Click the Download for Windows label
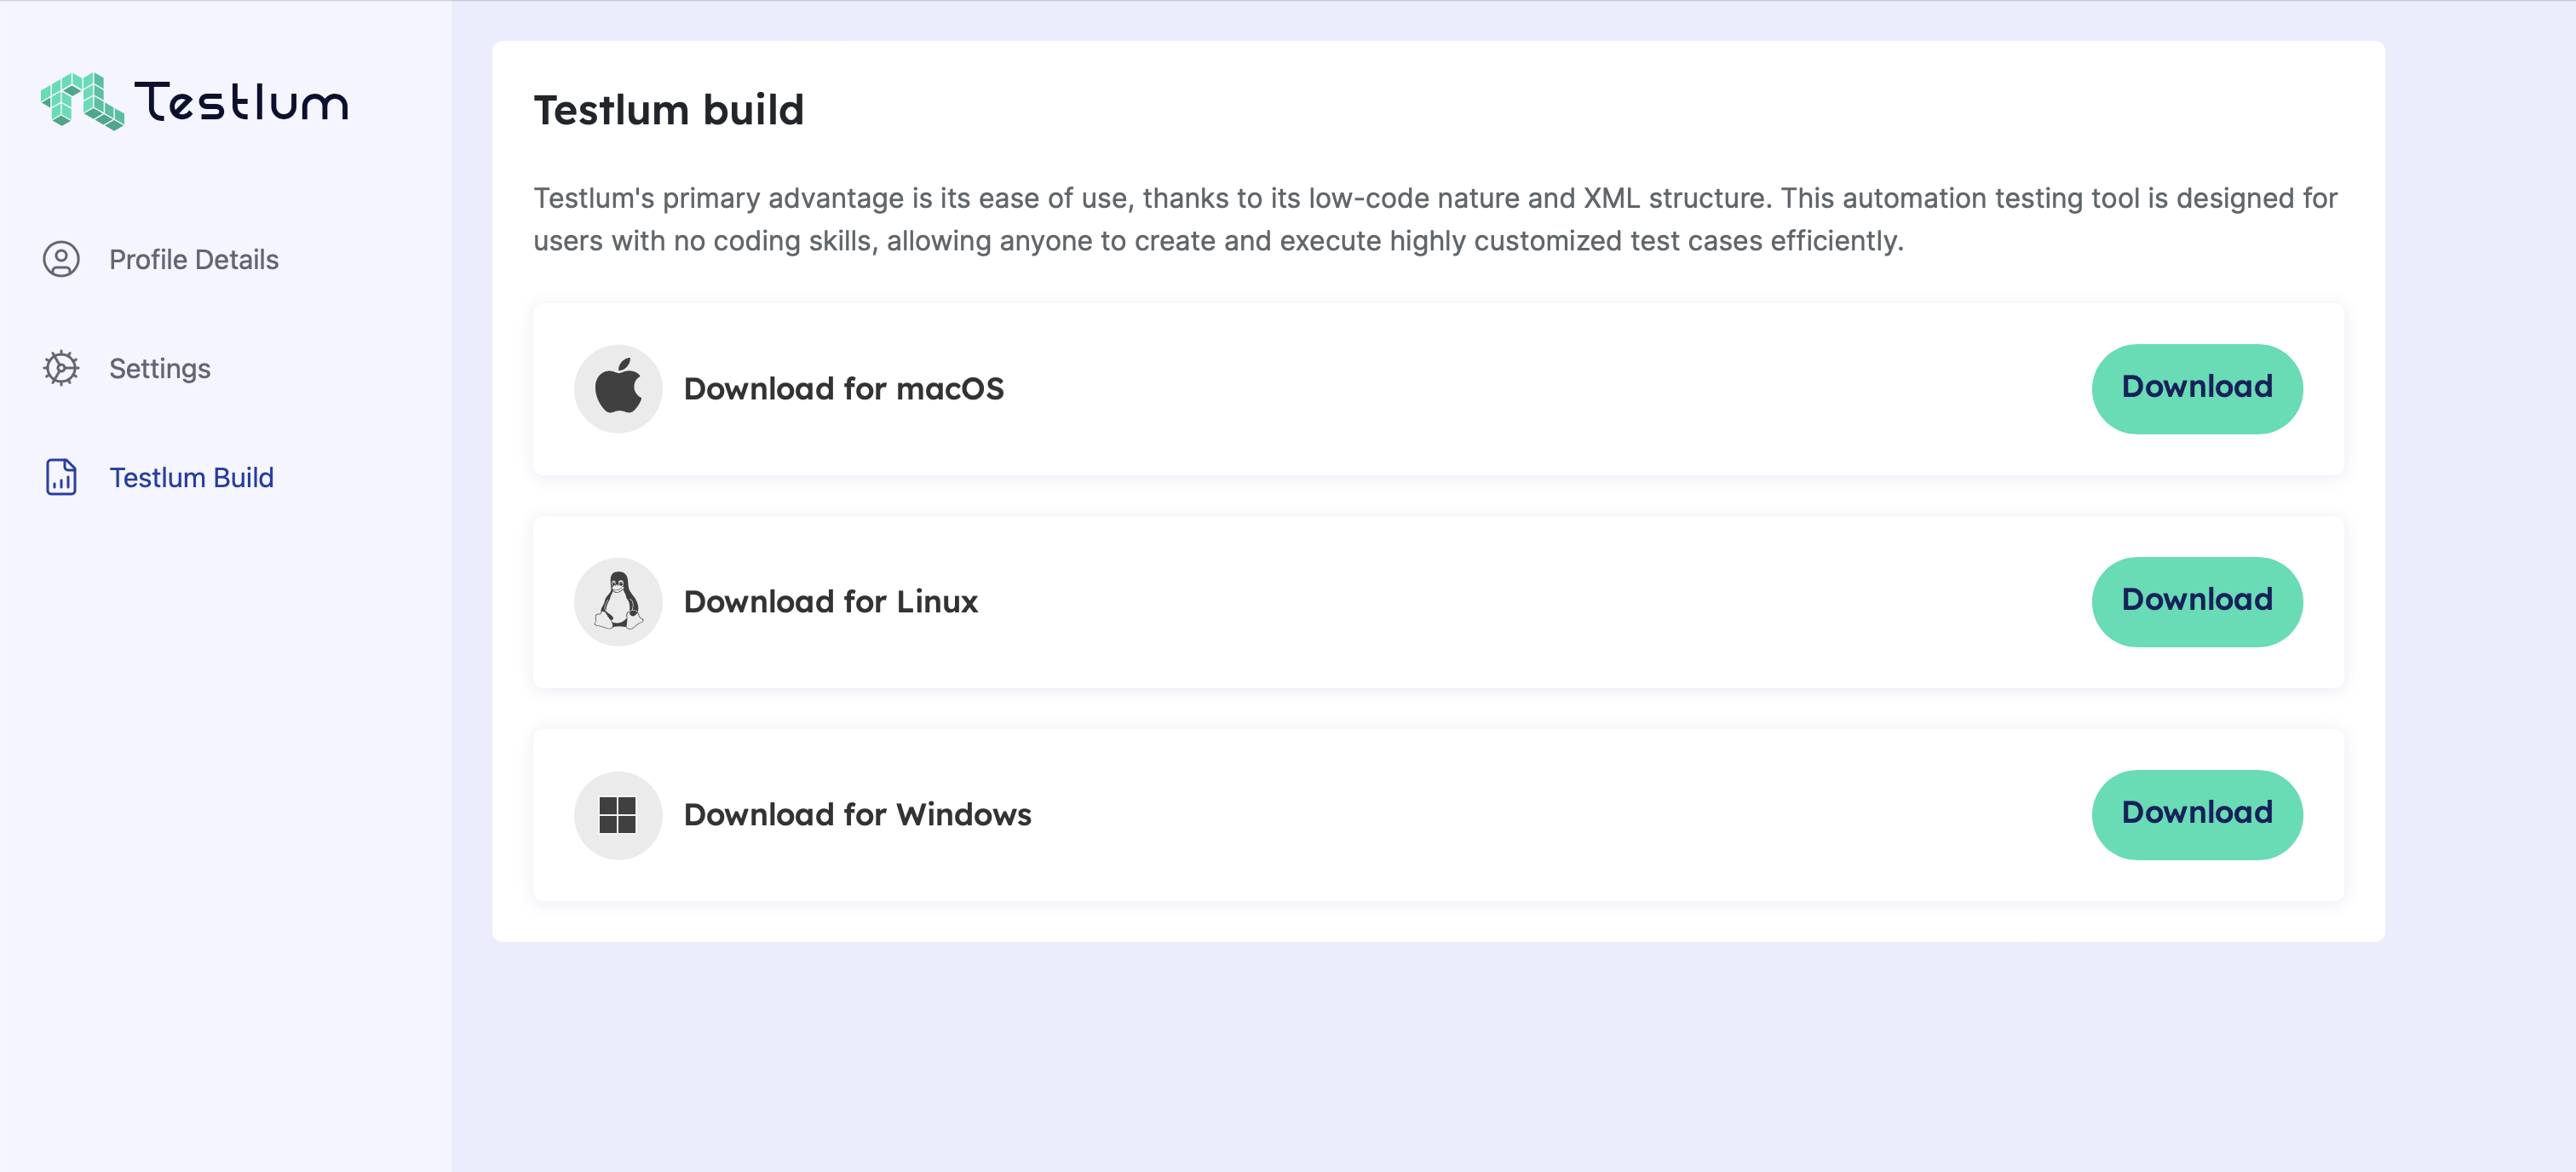 pyautogui.click(x=858, y=814)
